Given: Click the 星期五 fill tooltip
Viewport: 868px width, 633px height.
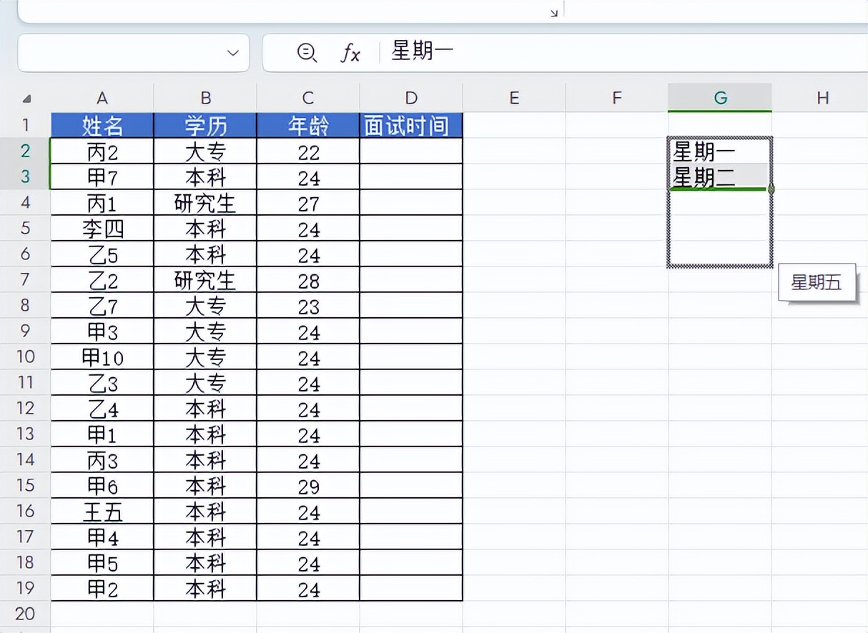Looking at the screenshot, I should click(x=817, y=282).
